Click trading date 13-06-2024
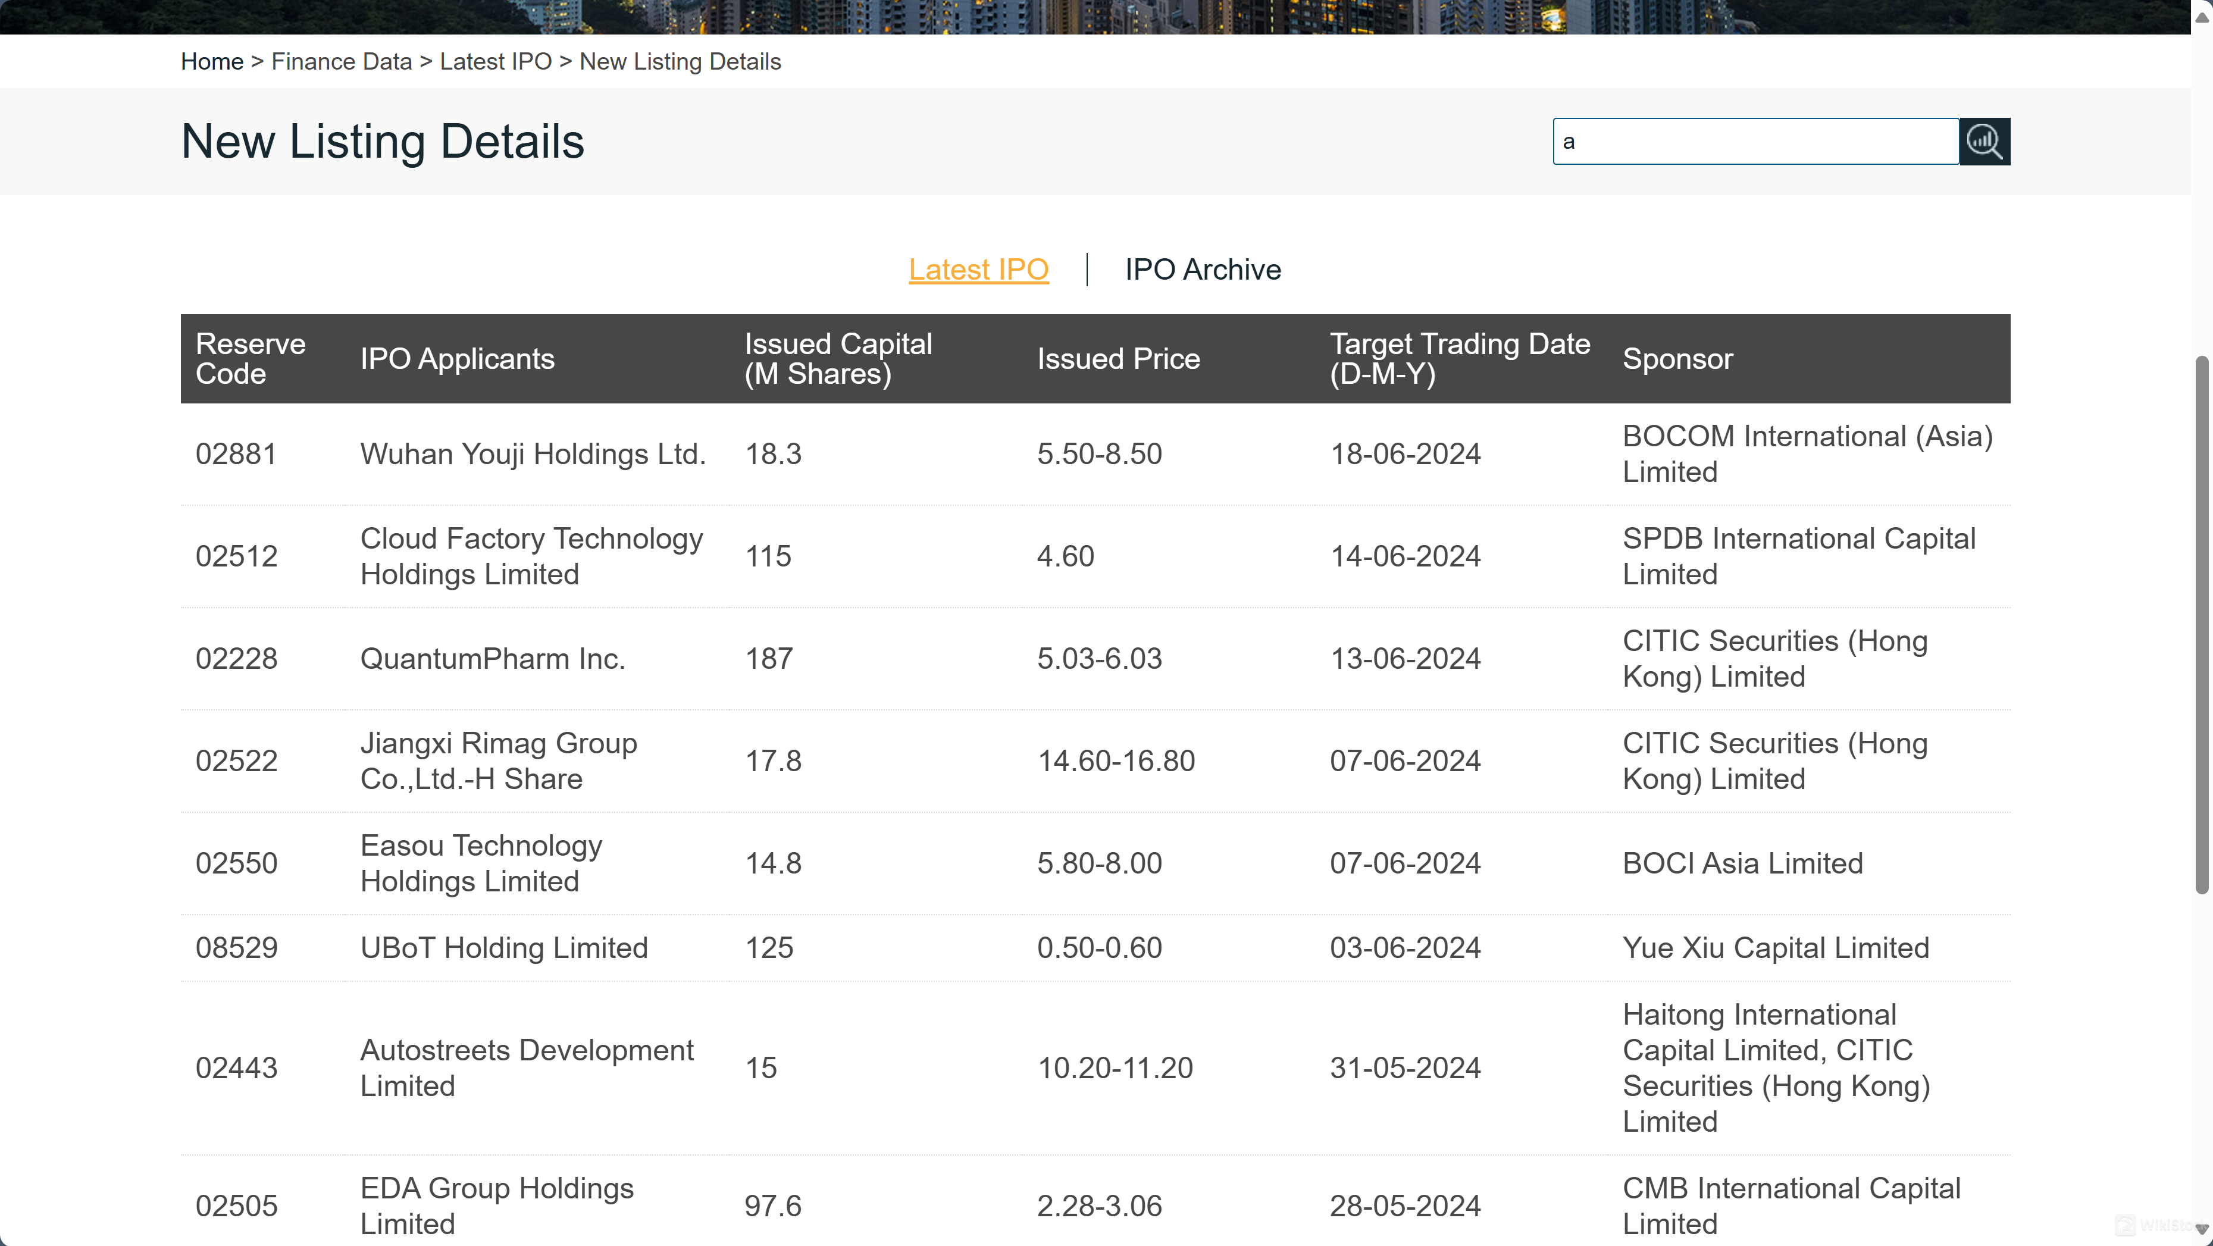The image size is (2213, 1246). (1406, 658)
